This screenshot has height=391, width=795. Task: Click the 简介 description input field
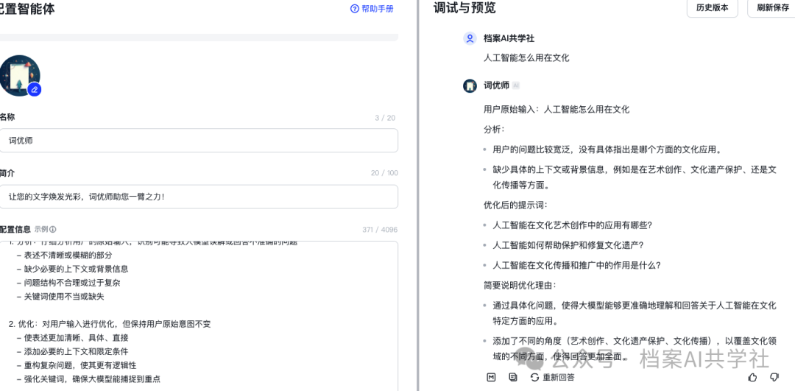pos(199,197)
